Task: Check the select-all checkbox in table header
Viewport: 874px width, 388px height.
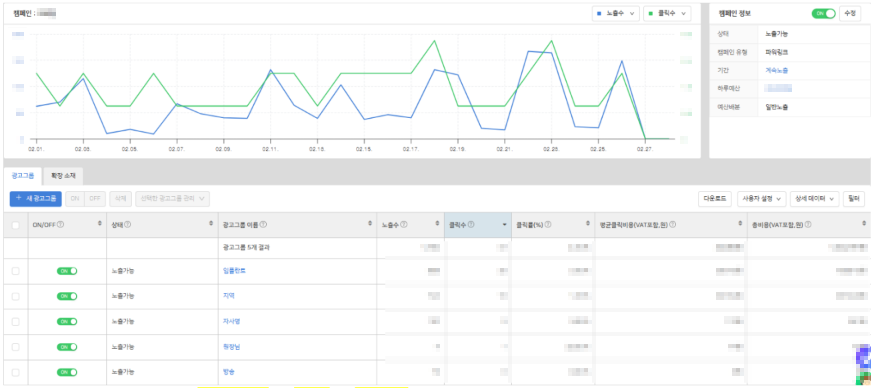Action: pyautogui.click(x=15, y=225)
